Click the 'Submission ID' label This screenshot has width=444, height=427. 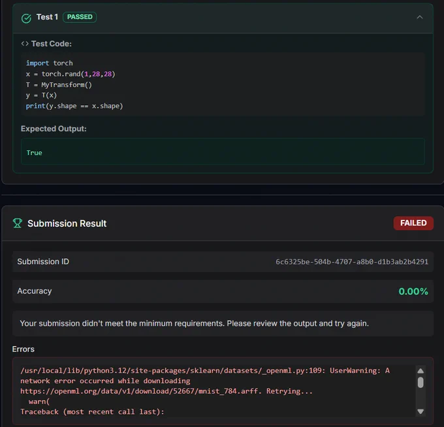[x=43, y=262]
